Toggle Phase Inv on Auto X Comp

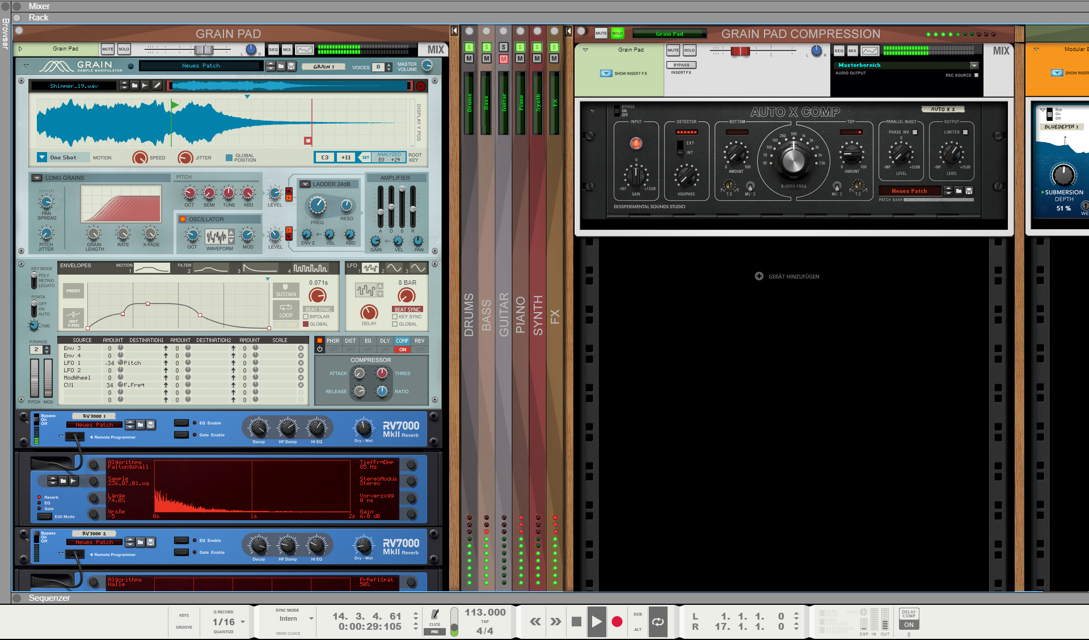(915, 132)
